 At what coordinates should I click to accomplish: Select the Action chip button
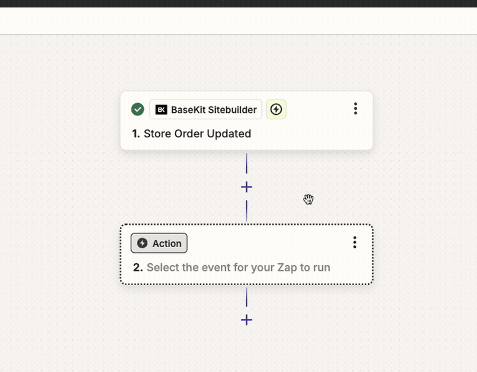tap(159, 243)
